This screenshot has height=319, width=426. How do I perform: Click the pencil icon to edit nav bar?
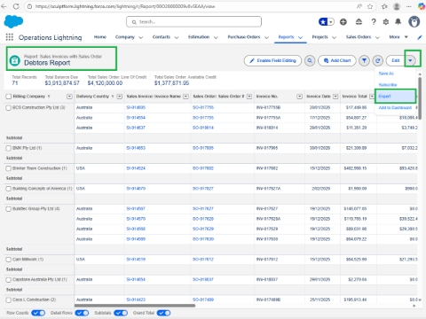(420, 37)
